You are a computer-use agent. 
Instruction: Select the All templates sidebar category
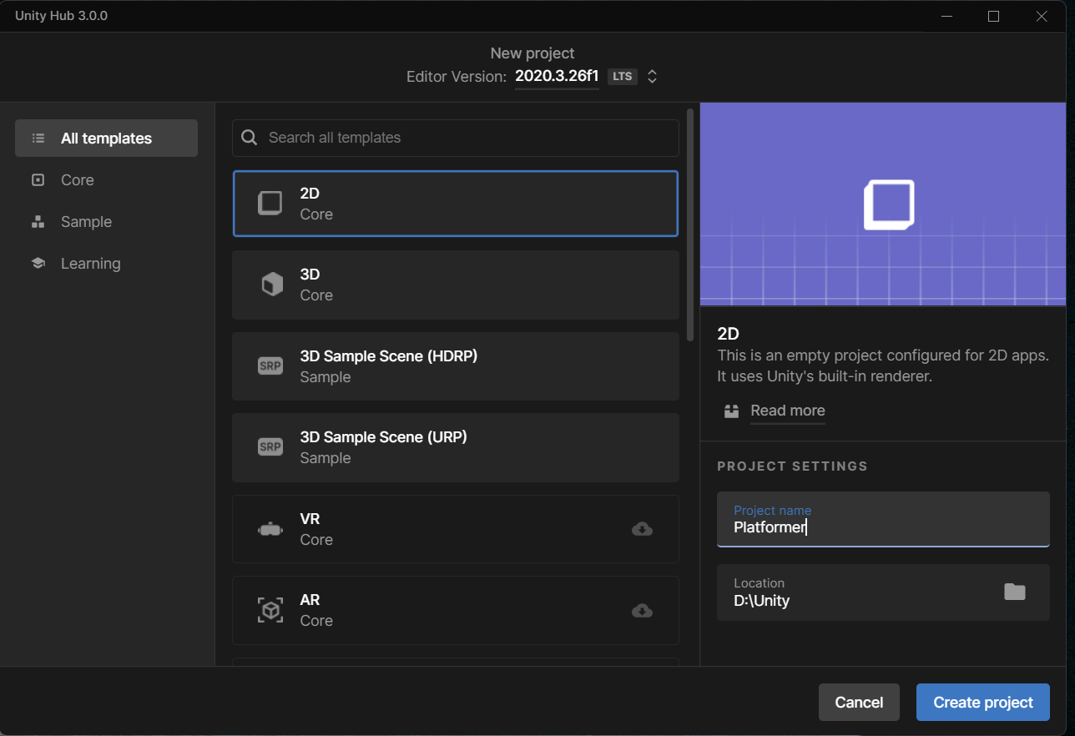[x=106, y=139]
